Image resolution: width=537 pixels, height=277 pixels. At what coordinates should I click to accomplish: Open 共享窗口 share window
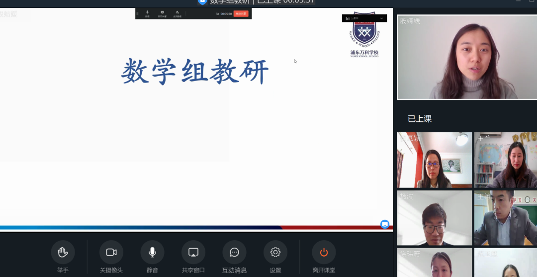click(x=193, y=253)
